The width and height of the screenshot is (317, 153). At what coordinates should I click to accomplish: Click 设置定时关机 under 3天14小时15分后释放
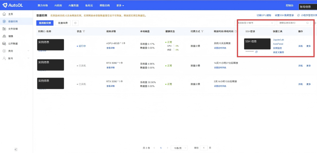coord(220,86)
